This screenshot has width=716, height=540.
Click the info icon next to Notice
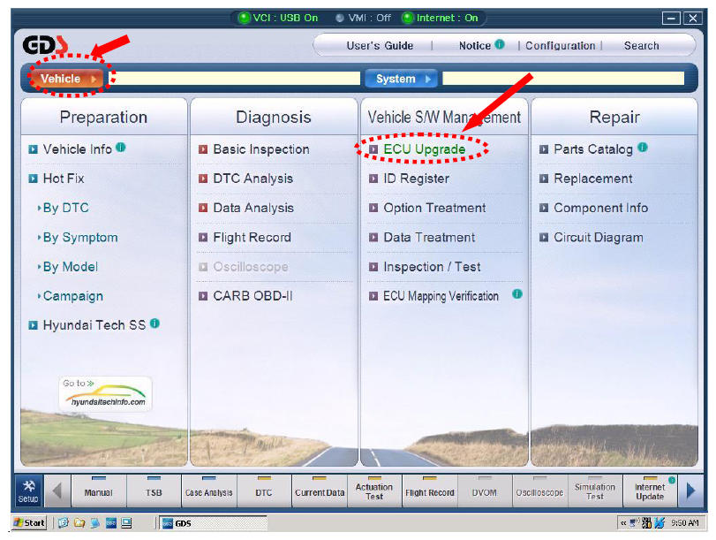(x=500, y=44)
